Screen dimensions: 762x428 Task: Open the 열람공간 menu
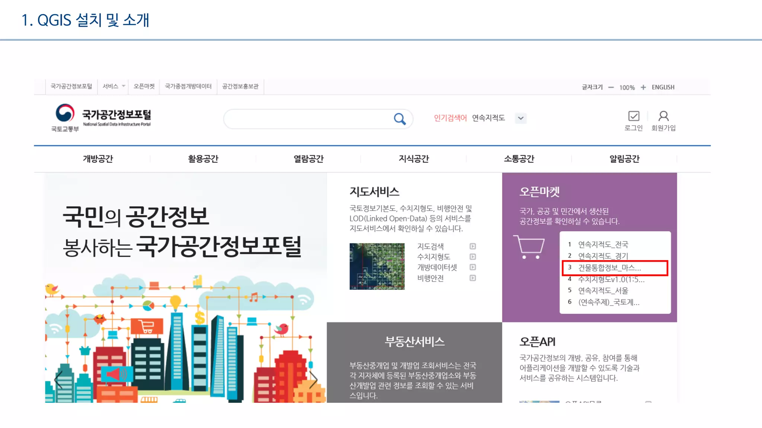pyautogui.click(x=308, y=159)
